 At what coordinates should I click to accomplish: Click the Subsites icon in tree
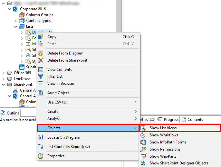click(22, 67)
